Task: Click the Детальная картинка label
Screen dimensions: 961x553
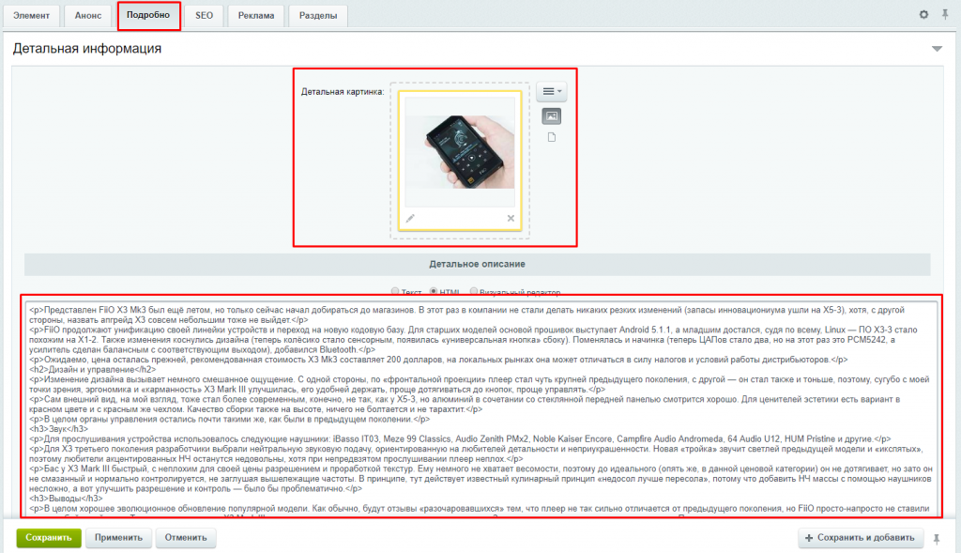Action: click(x=343, y=92)
